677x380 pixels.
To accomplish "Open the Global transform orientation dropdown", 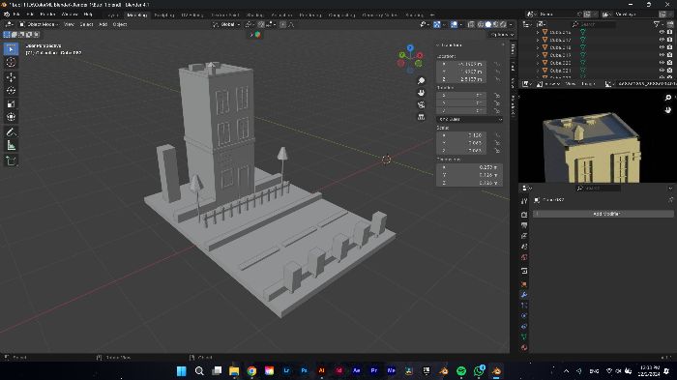I will tap(226, 24).
